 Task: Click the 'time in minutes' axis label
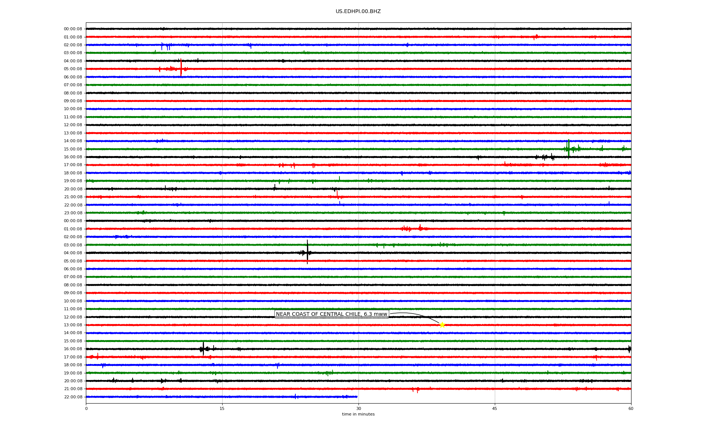(358, 414)
